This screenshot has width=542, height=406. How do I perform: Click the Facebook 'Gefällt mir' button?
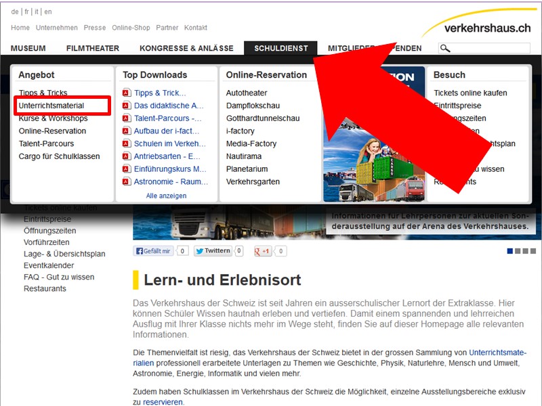point(154,251)
